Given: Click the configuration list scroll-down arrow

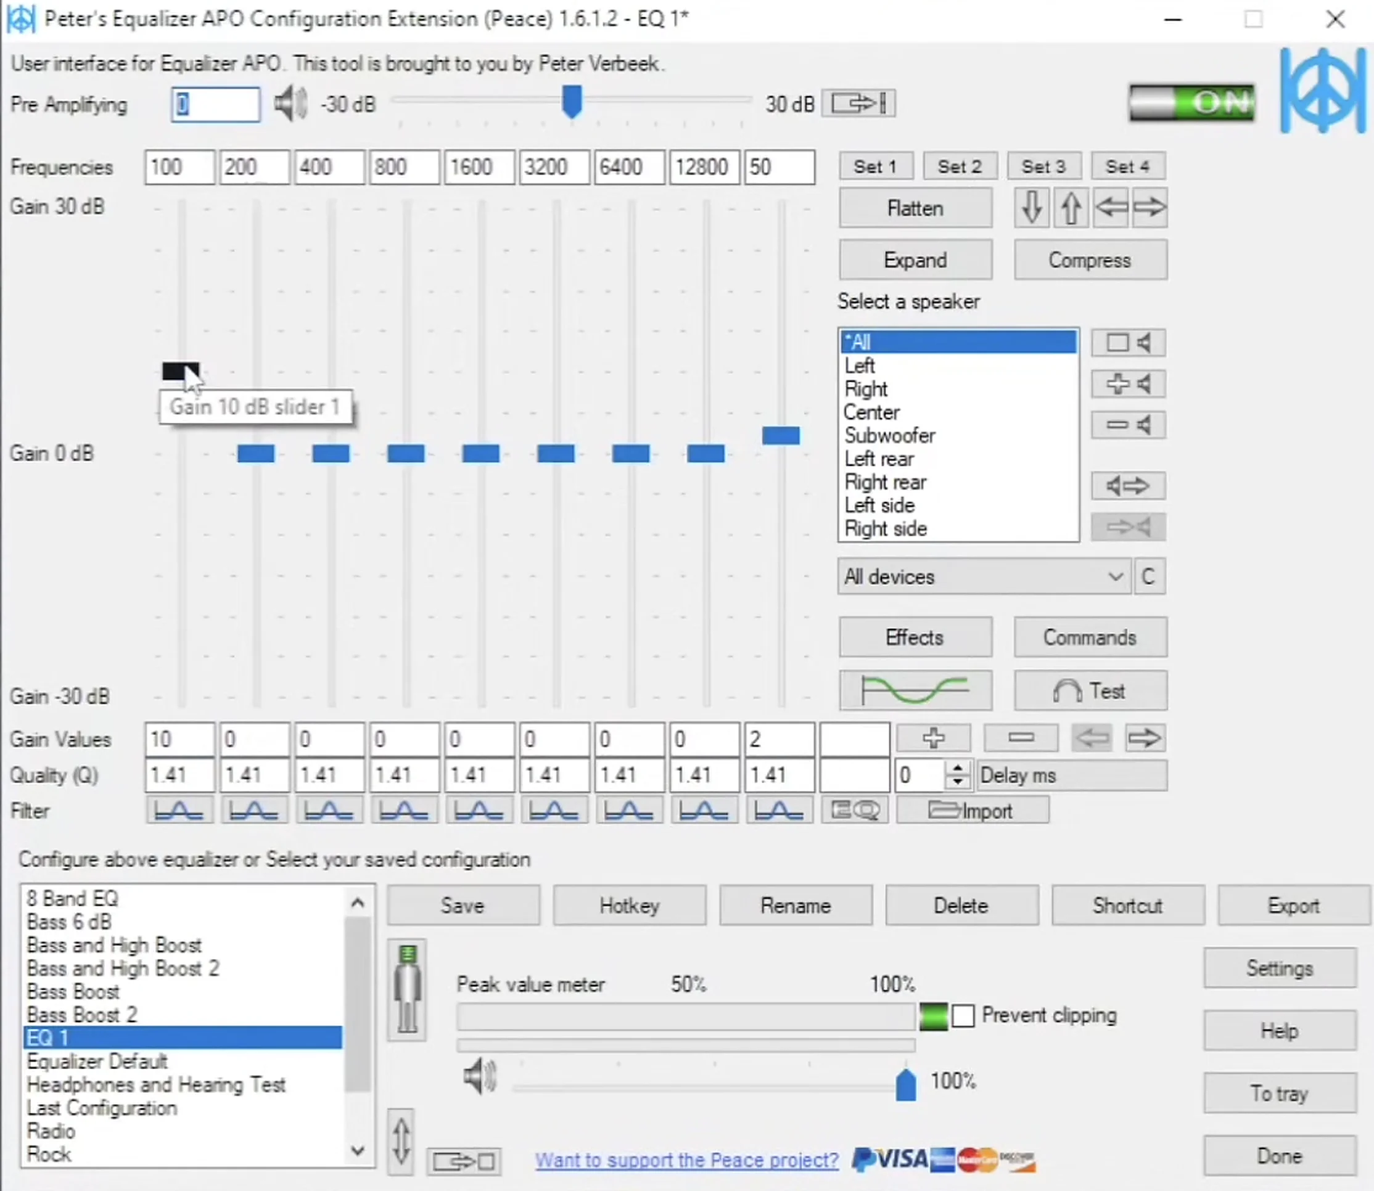Looking at the screenshot, I should point(358,1151).
